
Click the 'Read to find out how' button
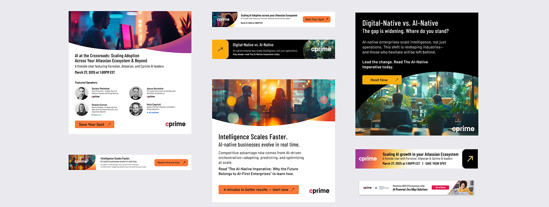click(171, 163)
